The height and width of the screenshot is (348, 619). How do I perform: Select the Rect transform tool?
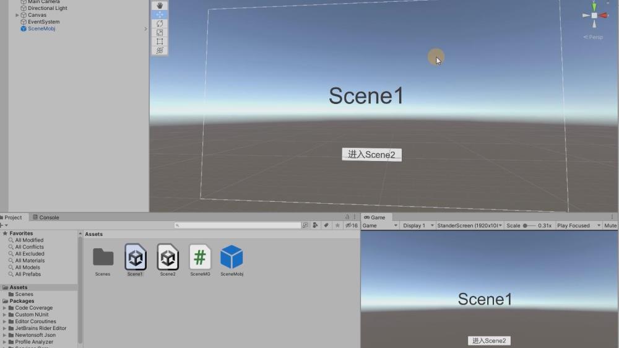point(160,41)
